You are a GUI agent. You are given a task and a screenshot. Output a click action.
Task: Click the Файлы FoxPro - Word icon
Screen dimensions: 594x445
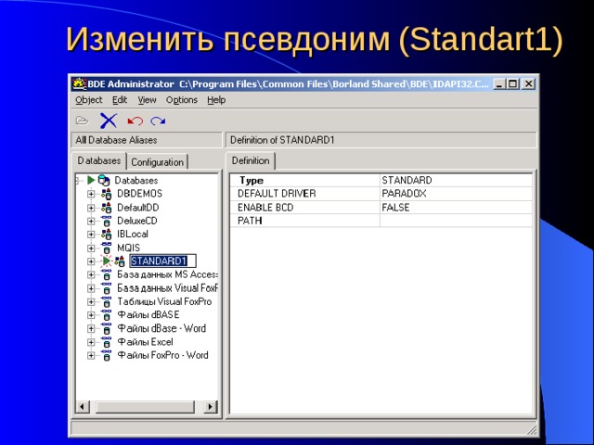[107, 355]
